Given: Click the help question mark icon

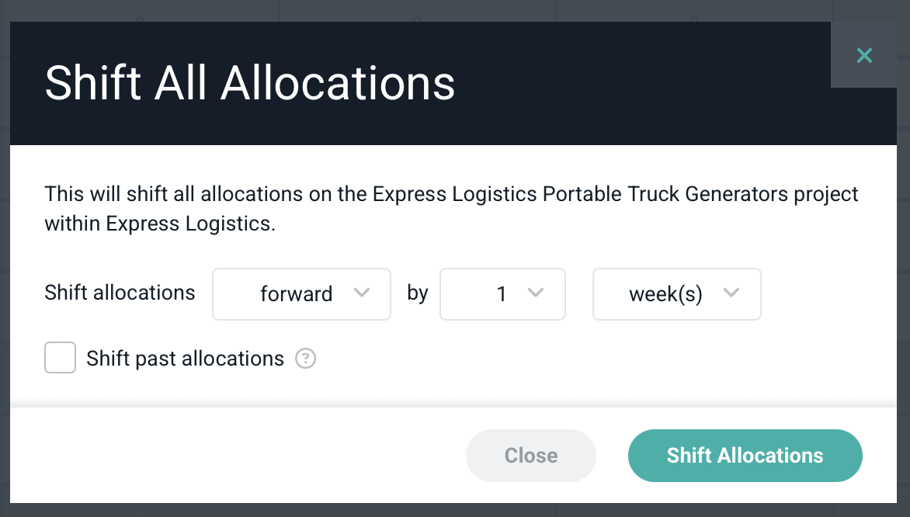Looking at the screenshot, I should [x=306, y=359].
